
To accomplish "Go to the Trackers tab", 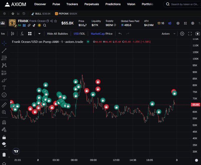I will point(72,4).
